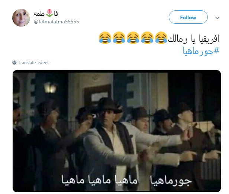229x194 pixels.
Task: Click the second laughing emoji from left
Action: click(x=119, y=38)
